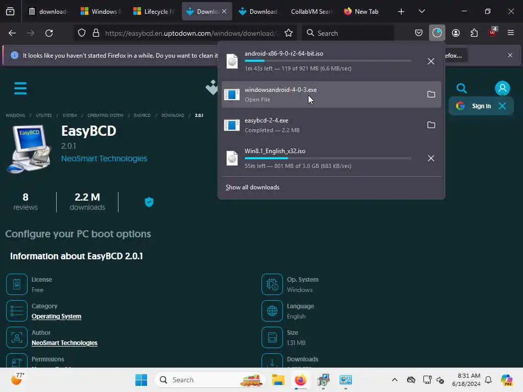The width and height of the screenshot is (523, 392).
Task: List all tabs dropdown arrow
Action: 421,12
